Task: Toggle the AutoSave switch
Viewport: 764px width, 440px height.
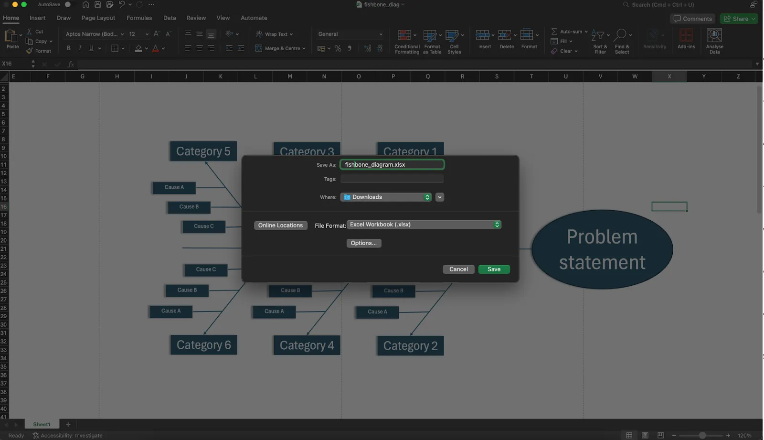Action: point(67,4)
